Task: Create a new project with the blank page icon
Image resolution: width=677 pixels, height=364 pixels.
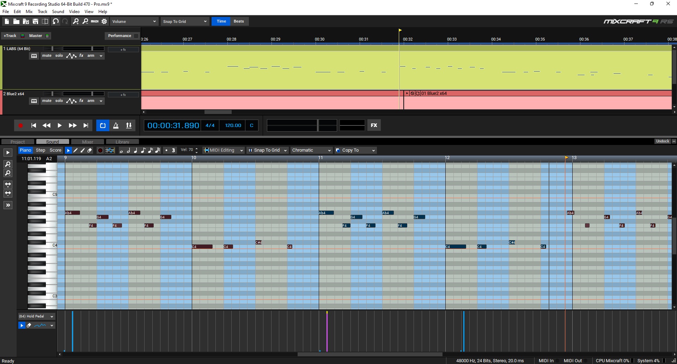Action: point(7,22)
